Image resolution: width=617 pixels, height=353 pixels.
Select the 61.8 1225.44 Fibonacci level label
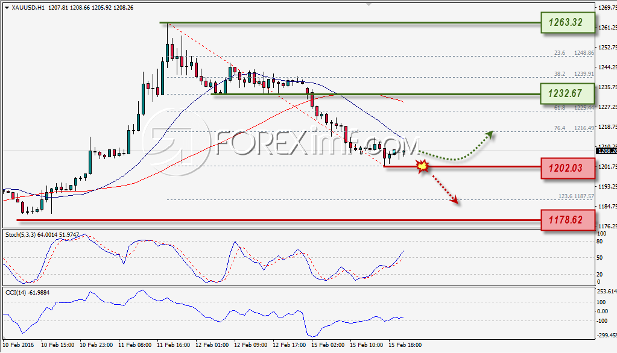coord(574,108)
